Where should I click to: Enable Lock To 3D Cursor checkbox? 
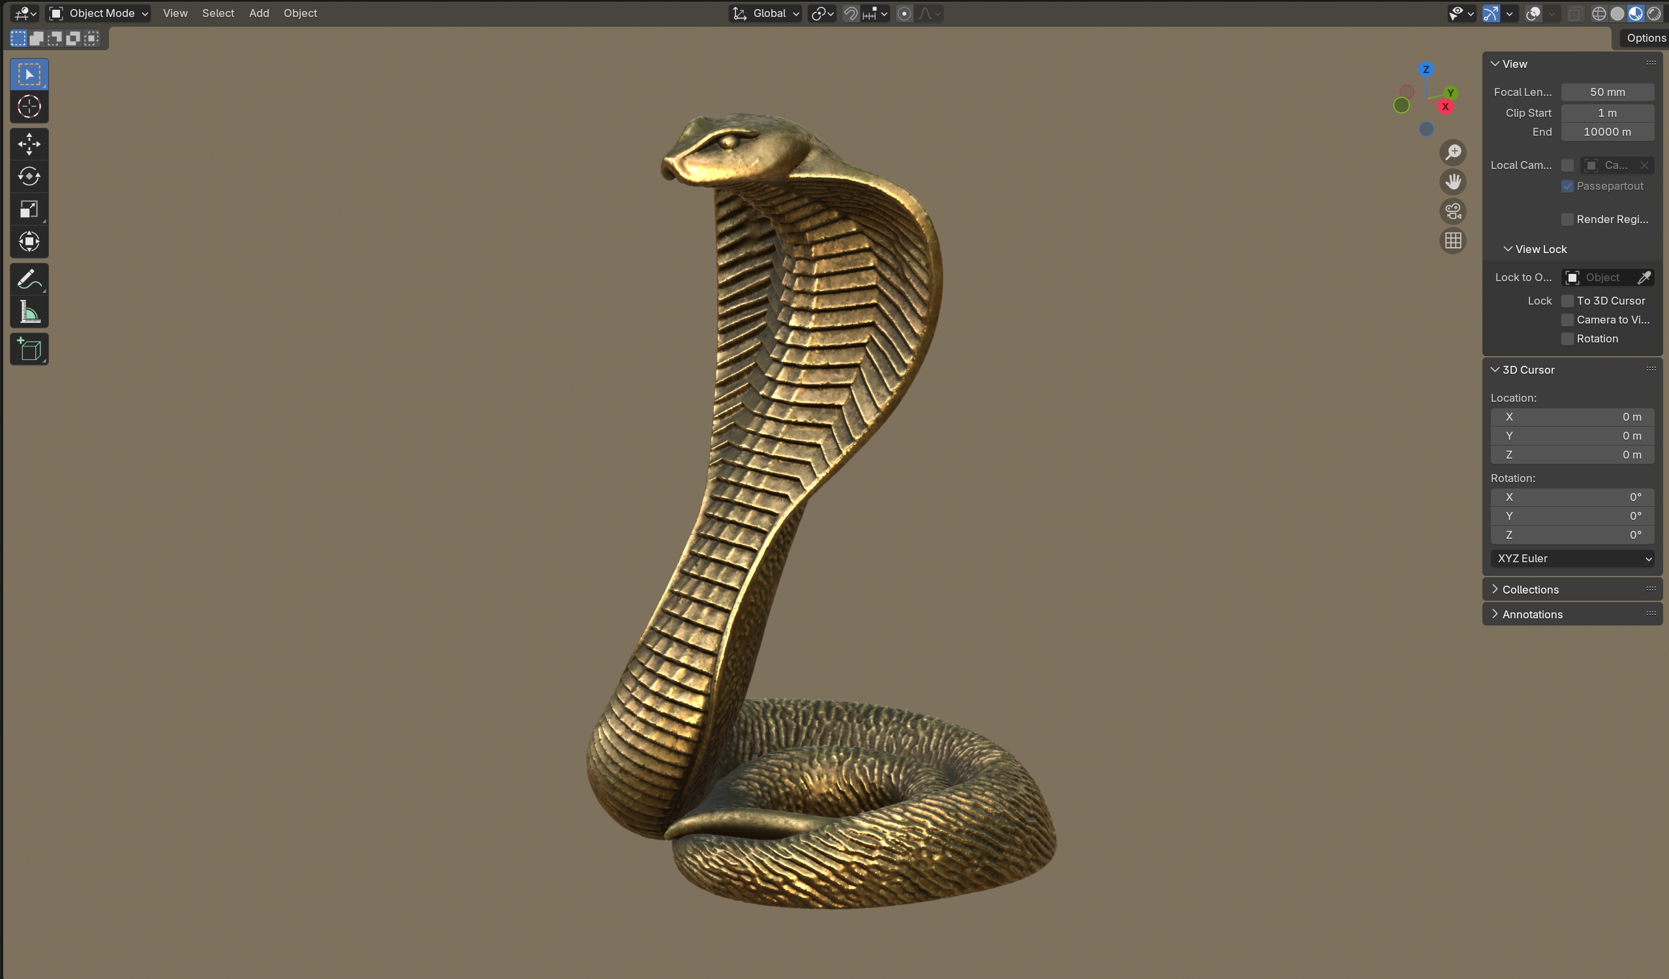[1567, 301]
